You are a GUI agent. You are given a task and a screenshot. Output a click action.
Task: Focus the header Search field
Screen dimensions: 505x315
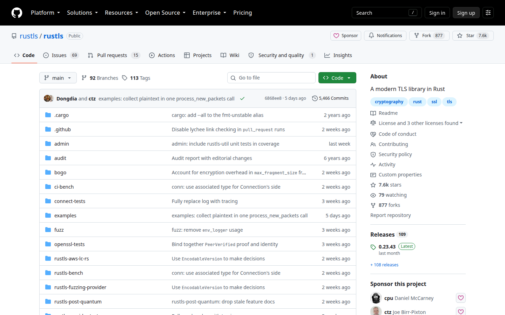(x=386, y=13)
